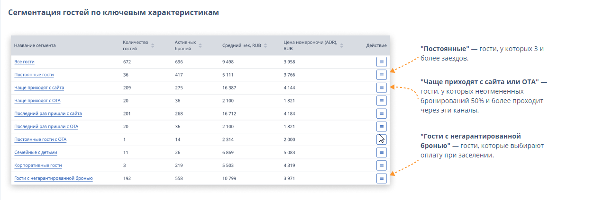The width and height of the screenshot is (594, 200).
Task: Open Гости с негарантированной бронью segment
Action: (x=54, y=178)
